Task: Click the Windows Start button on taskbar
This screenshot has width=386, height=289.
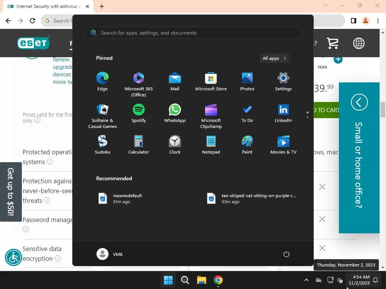Action: [x=168, y=280]
